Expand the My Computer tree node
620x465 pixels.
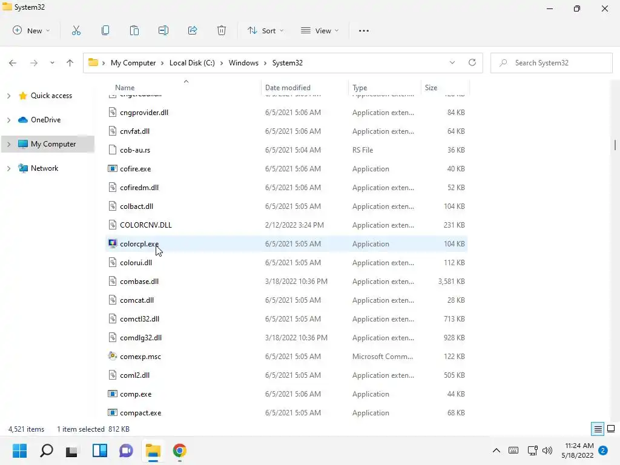point(8,144)
